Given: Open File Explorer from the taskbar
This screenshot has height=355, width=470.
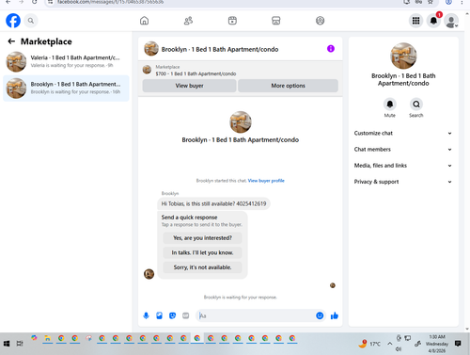Looking at the screenshot, I should tap(48, 338).
